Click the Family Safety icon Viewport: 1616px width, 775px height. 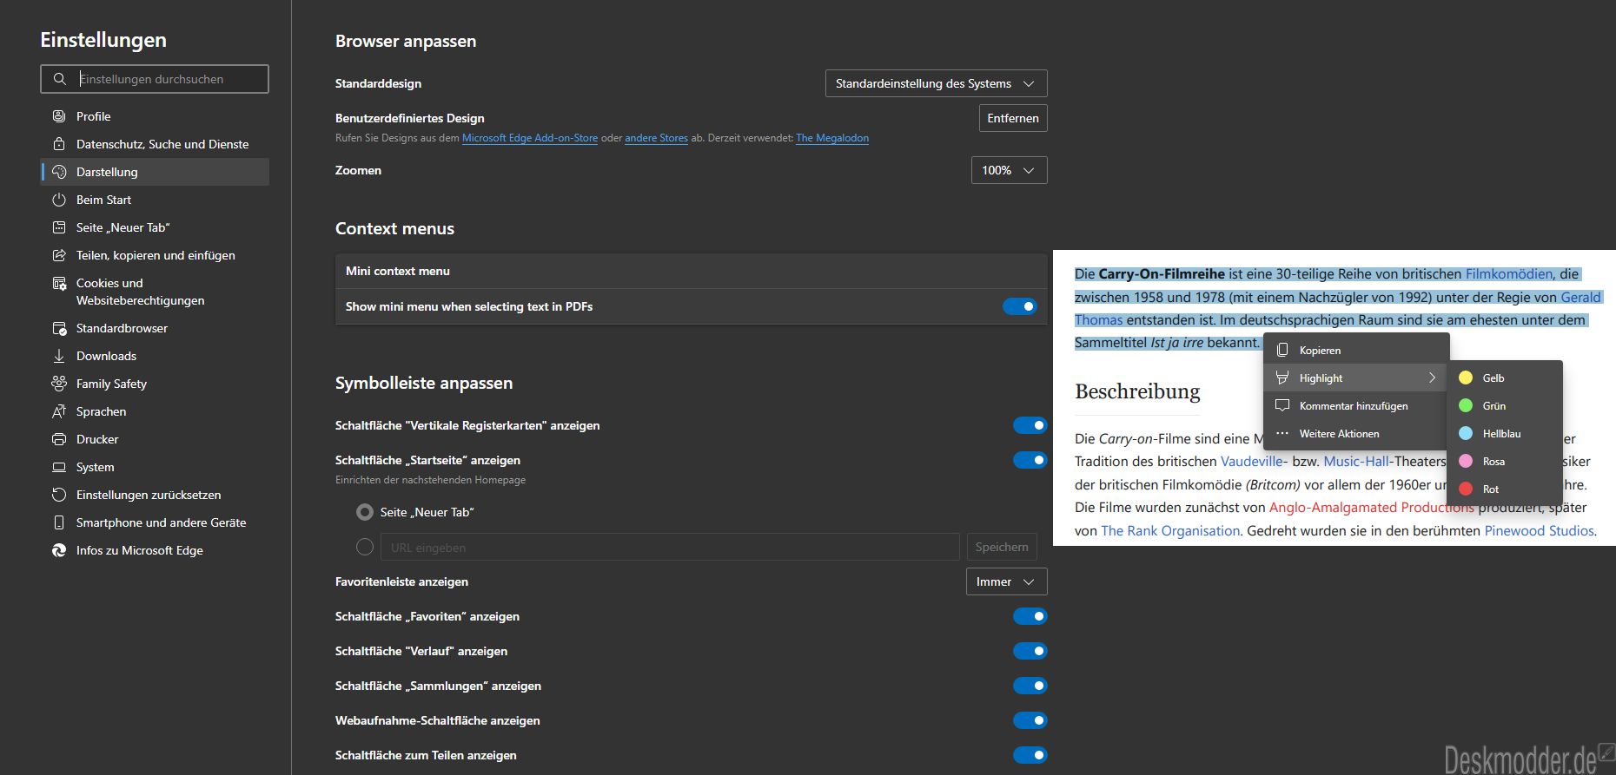click(59, 384)
